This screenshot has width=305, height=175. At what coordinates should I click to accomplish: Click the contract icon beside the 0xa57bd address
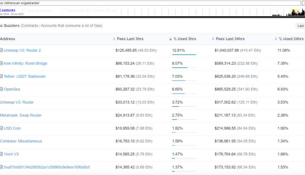click(2, 167)
